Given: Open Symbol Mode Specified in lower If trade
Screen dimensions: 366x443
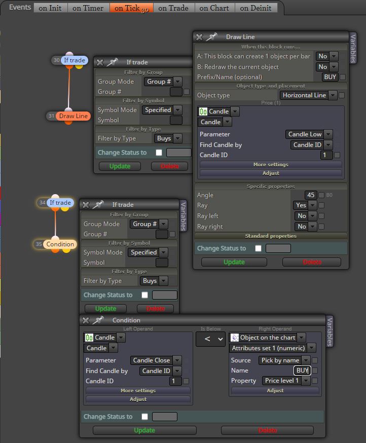Looking at the screenshot, I should click(148, 252).
